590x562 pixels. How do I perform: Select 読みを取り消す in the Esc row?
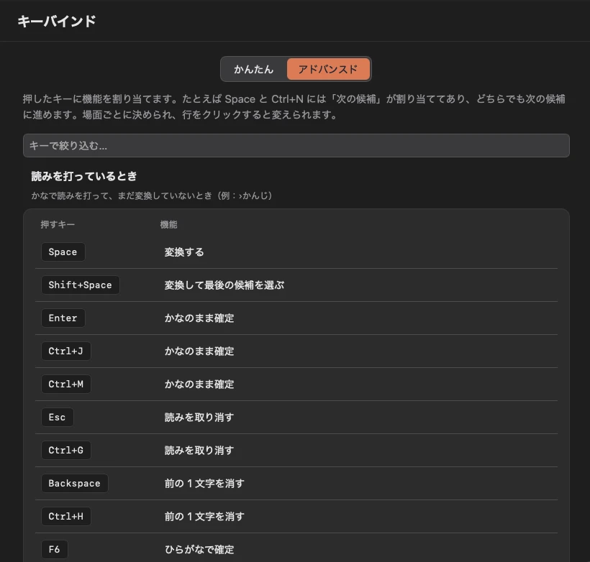tap(199, 418)
